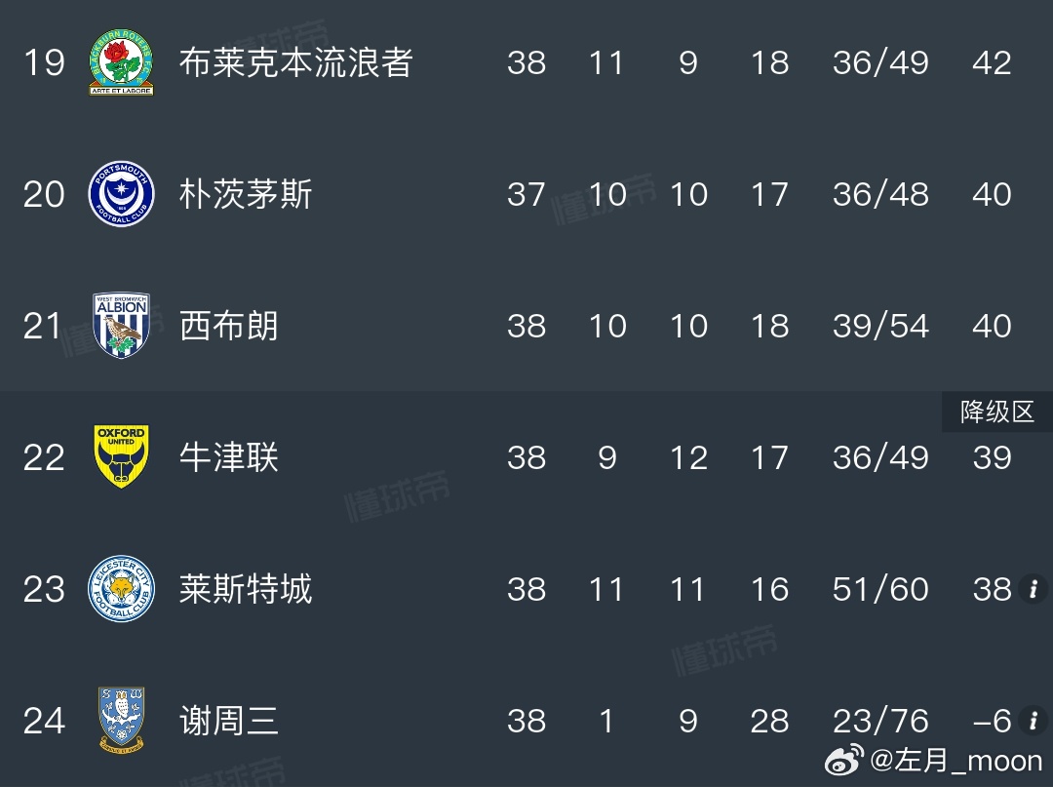Click the Sheffield Wednesday owl crest

122,719
